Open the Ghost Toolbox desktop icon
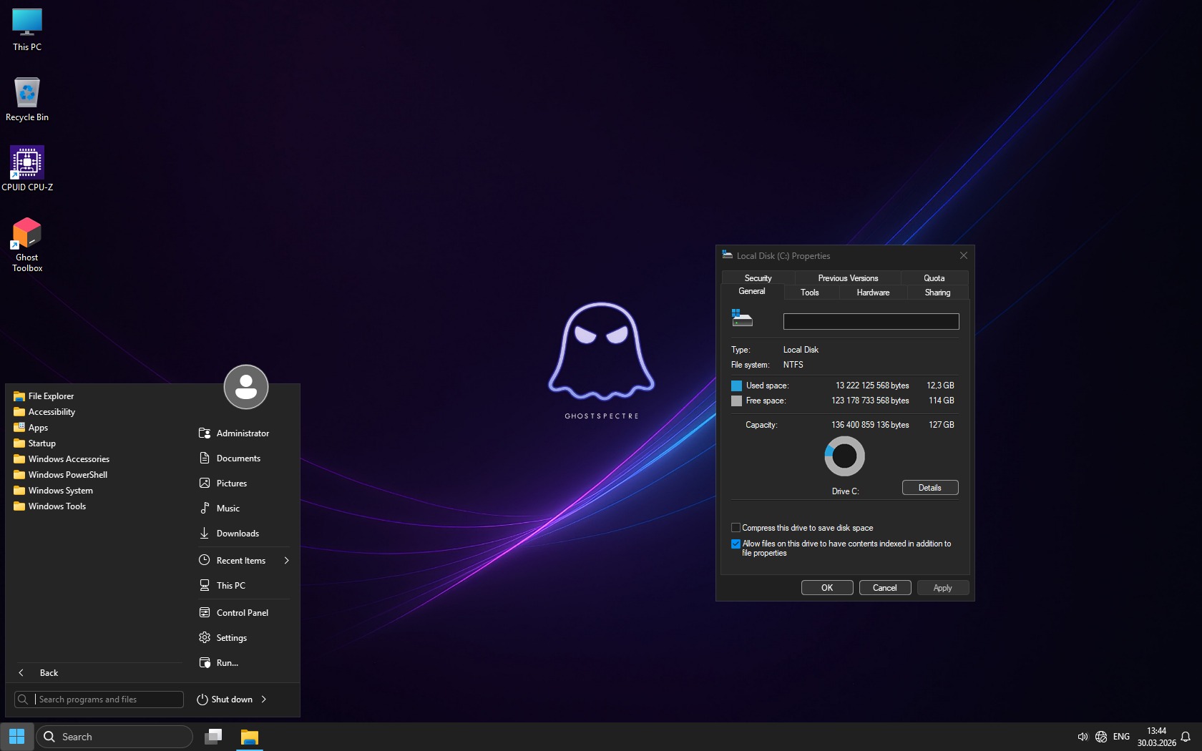The image size is (1202, 751). 27,235
